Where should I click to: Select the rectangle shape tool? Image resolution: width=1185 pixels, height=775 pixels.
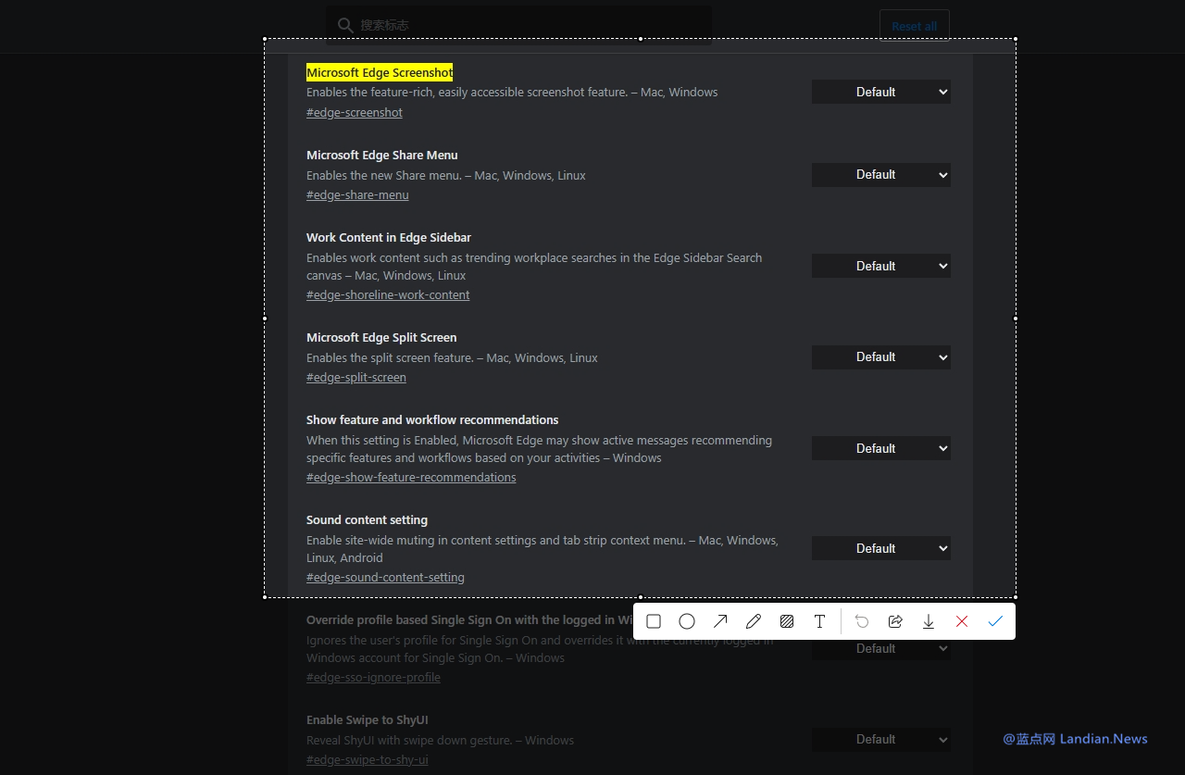[654, 621]
